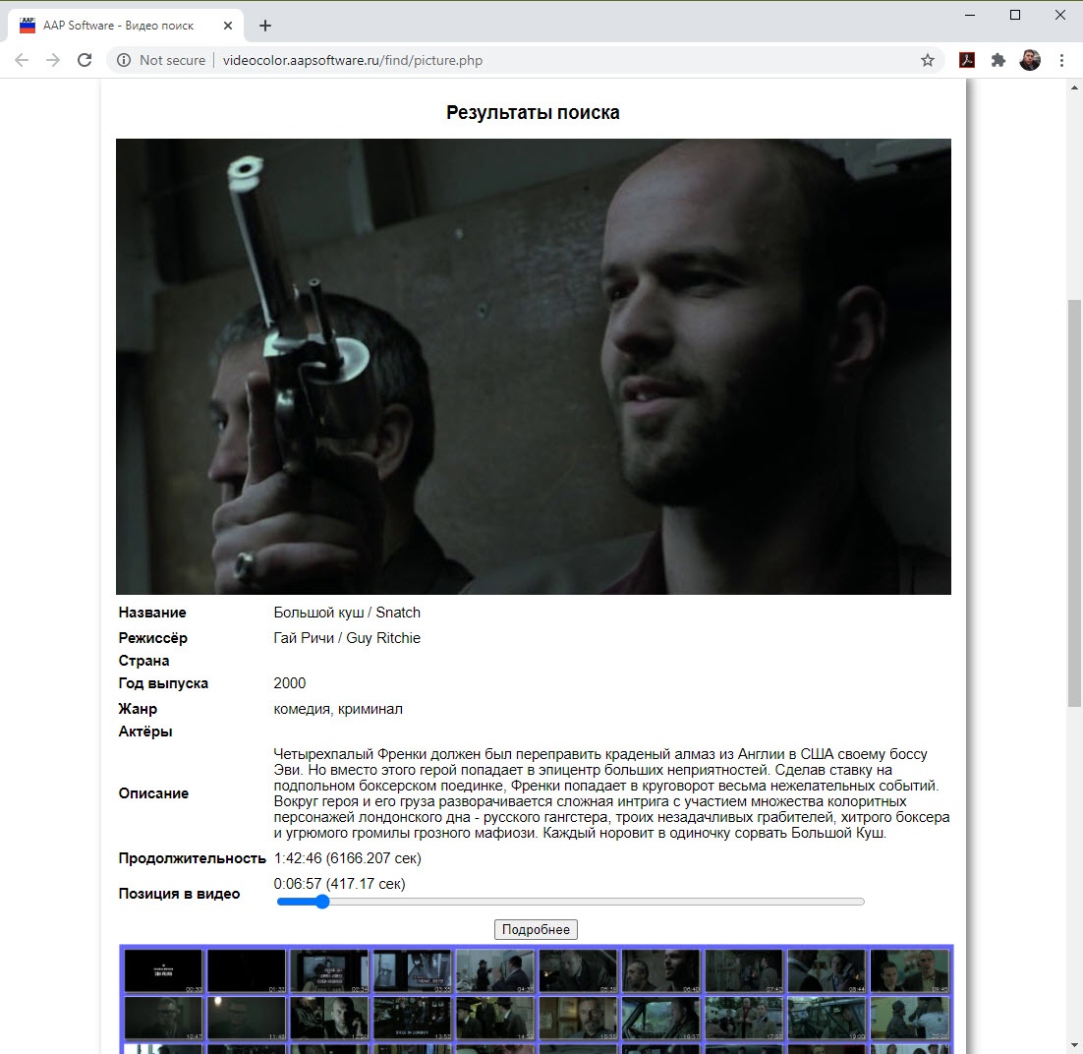This screenshot has width=1083, height=1054.
Task: Open the thumbnail stamped 11:48
Action: pyautogui.click(x=247, y=1018)
